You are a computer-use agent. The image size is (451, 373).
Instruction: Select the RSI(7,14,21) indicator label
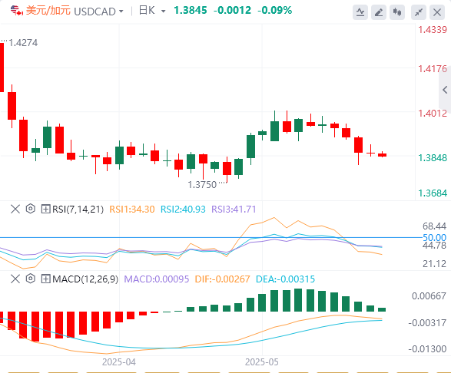tap(78, 210)
